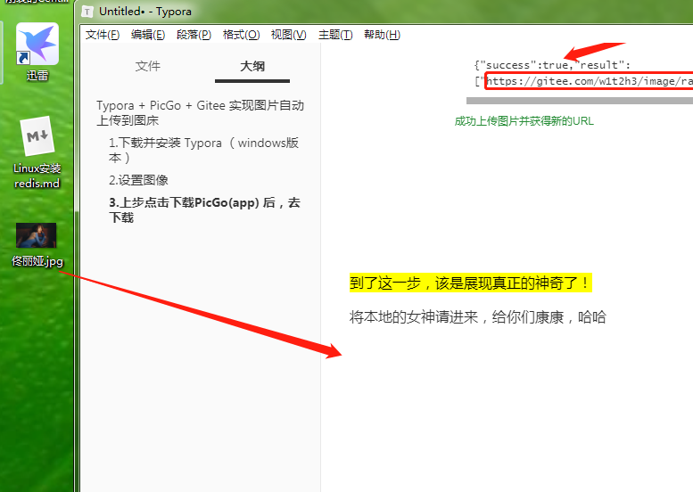The image size is (693, 492).
Task: Go to outline item 1.下载并安装 Typora
Action: pos(203,150)
